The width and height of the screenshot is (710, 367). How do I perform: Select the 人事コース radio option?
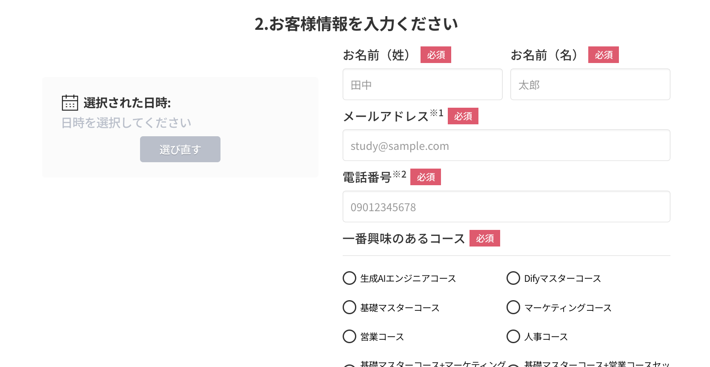(513, 336)
